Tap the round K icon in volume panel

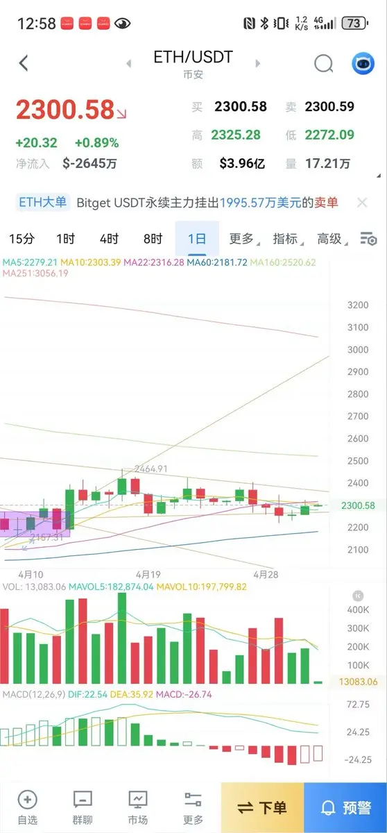(358, 596)
